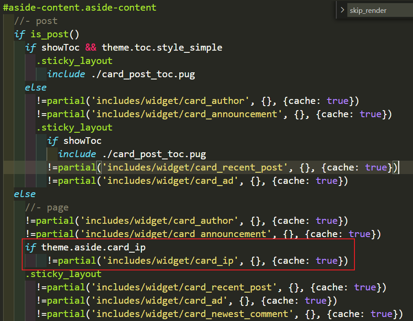Click the empty braces on the card_ip line
The width and height of the screenshot is (413, 321).
pos(256,261)
